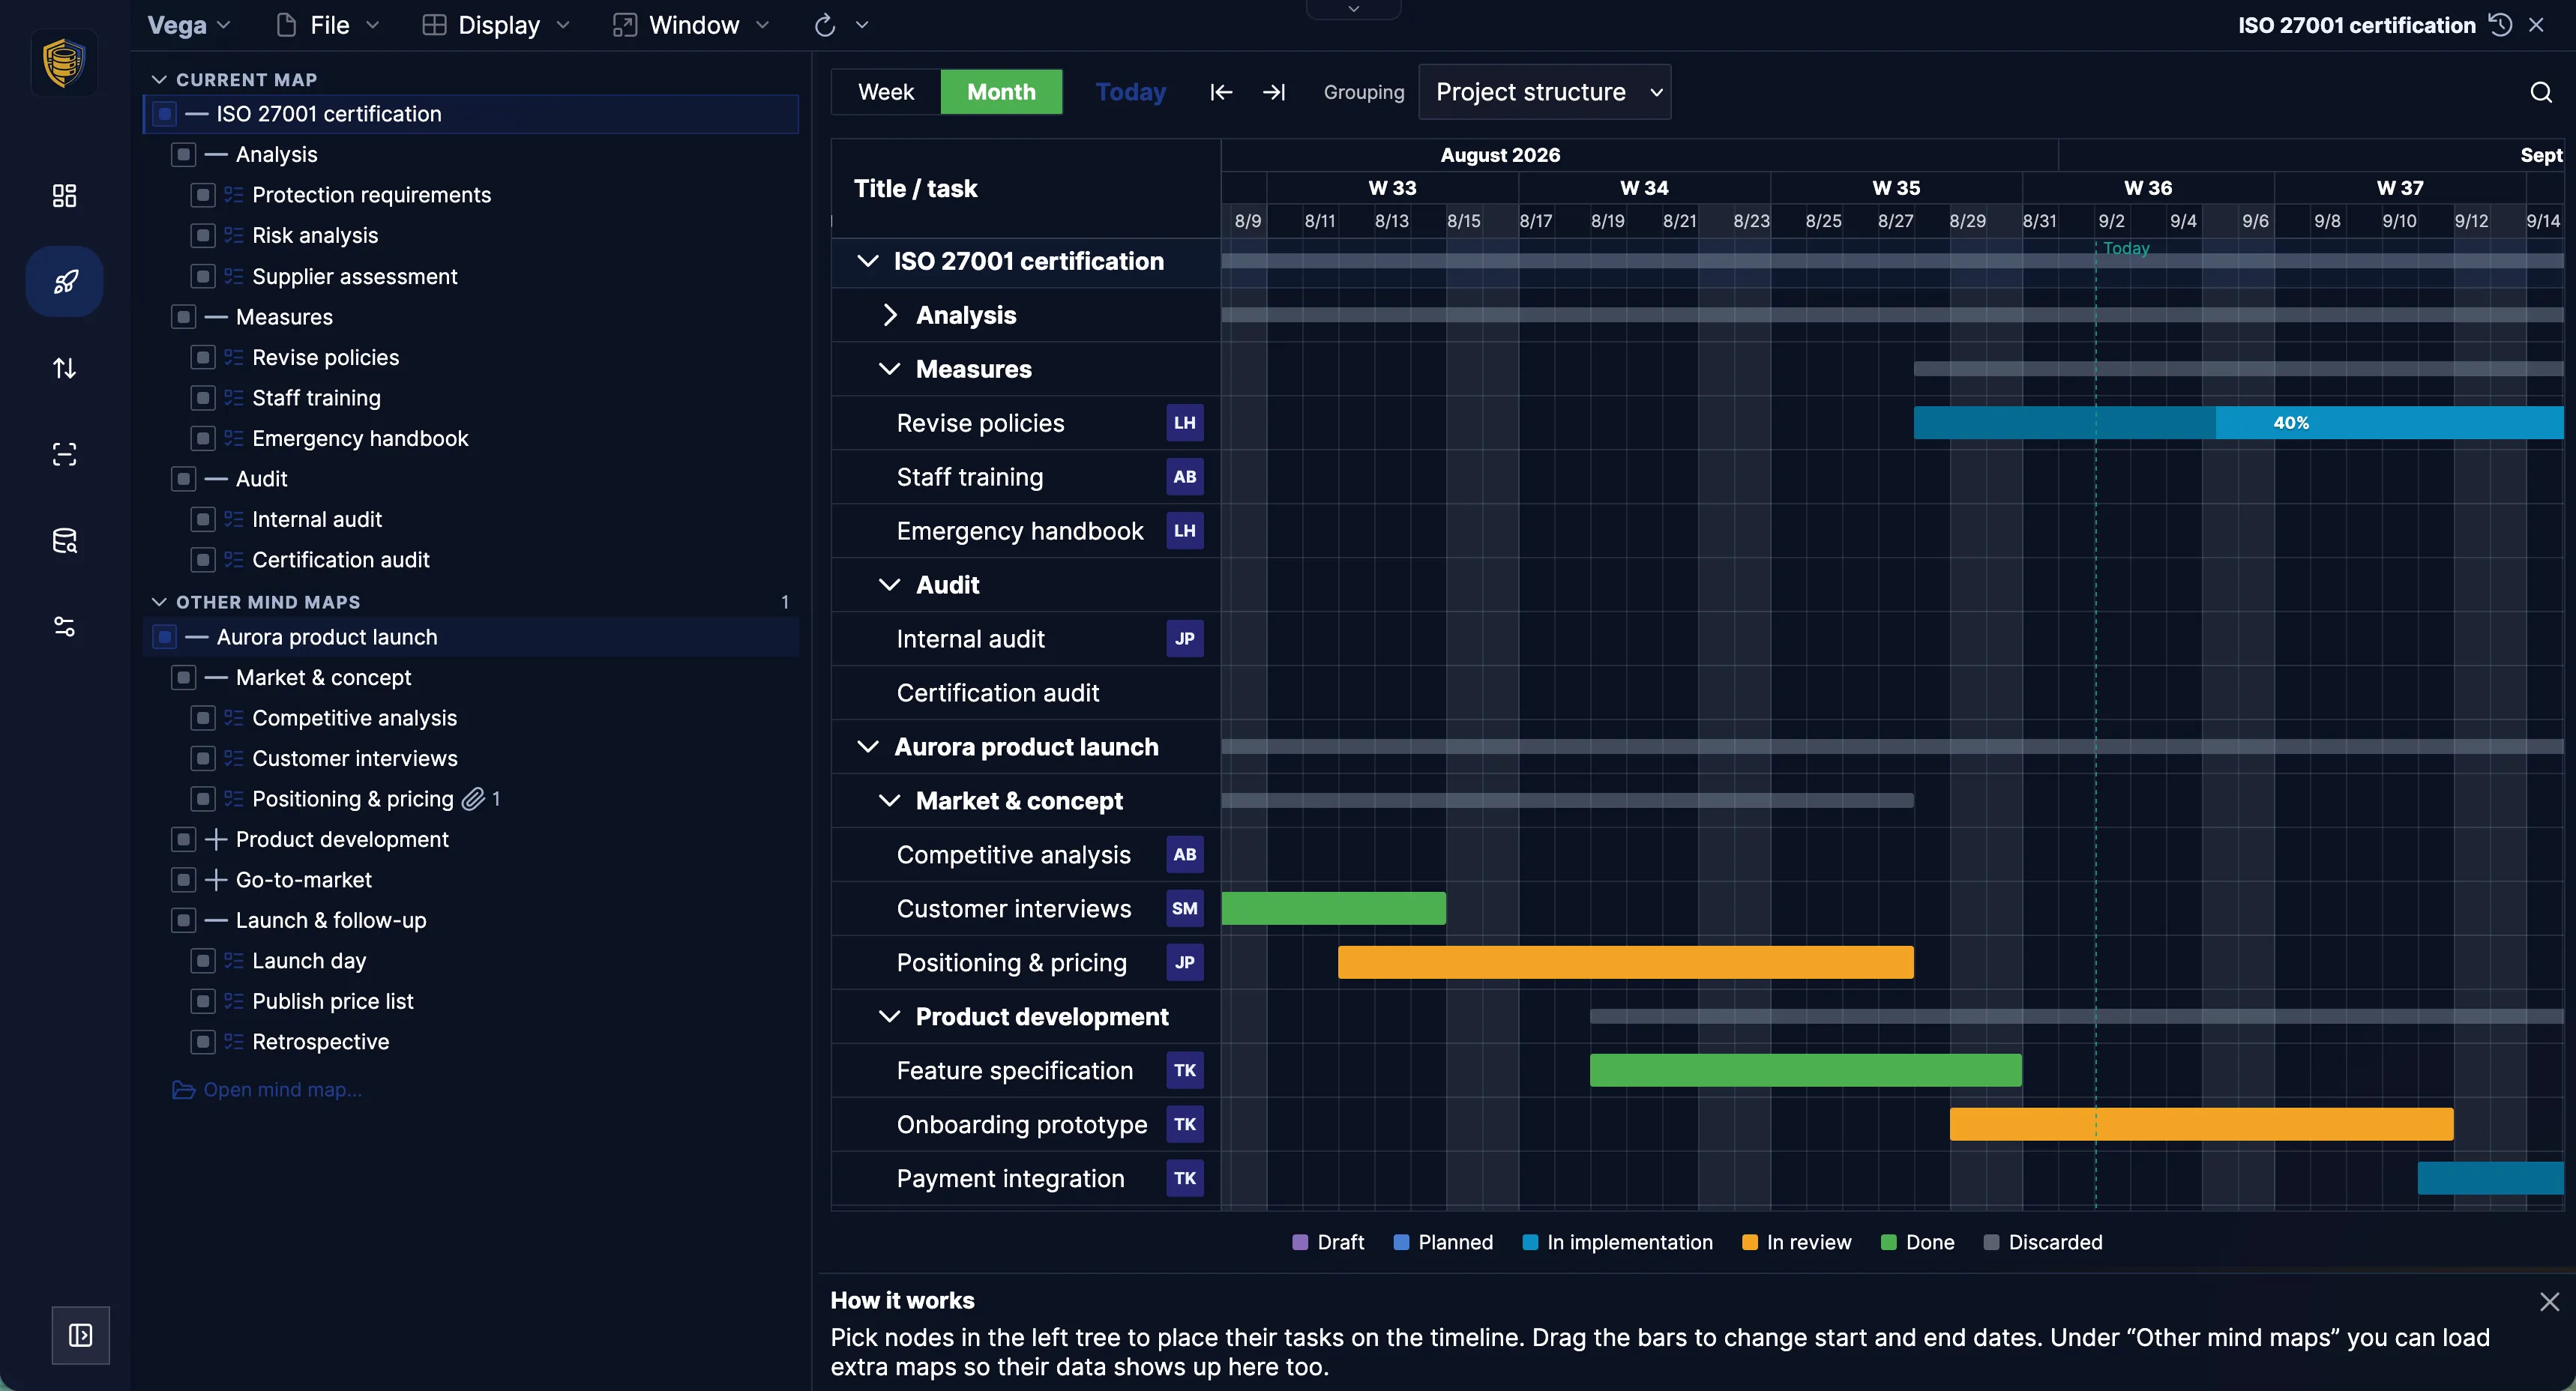This screenshot has height=1391, width=2576.
Task: Toggle checkbox for ISO 27001 certification tree node
Action: click(165, 114)
